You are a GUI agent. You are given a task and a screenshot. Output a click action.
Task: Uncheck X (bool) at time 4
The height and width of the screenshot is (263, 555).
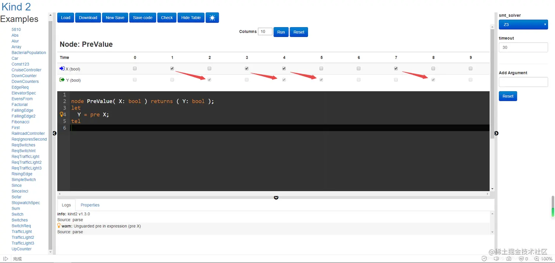[x=284, y=68]
